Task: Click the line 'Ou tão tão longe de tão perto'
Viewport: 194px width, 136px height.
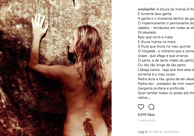Action: [162, 65]
